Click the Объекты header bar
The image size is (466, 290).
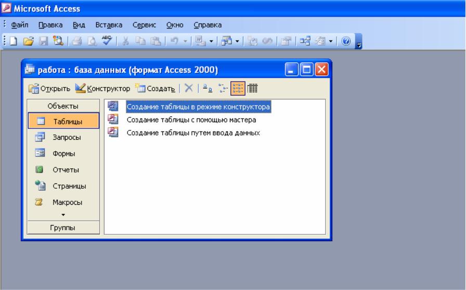[x=63, y=106]
